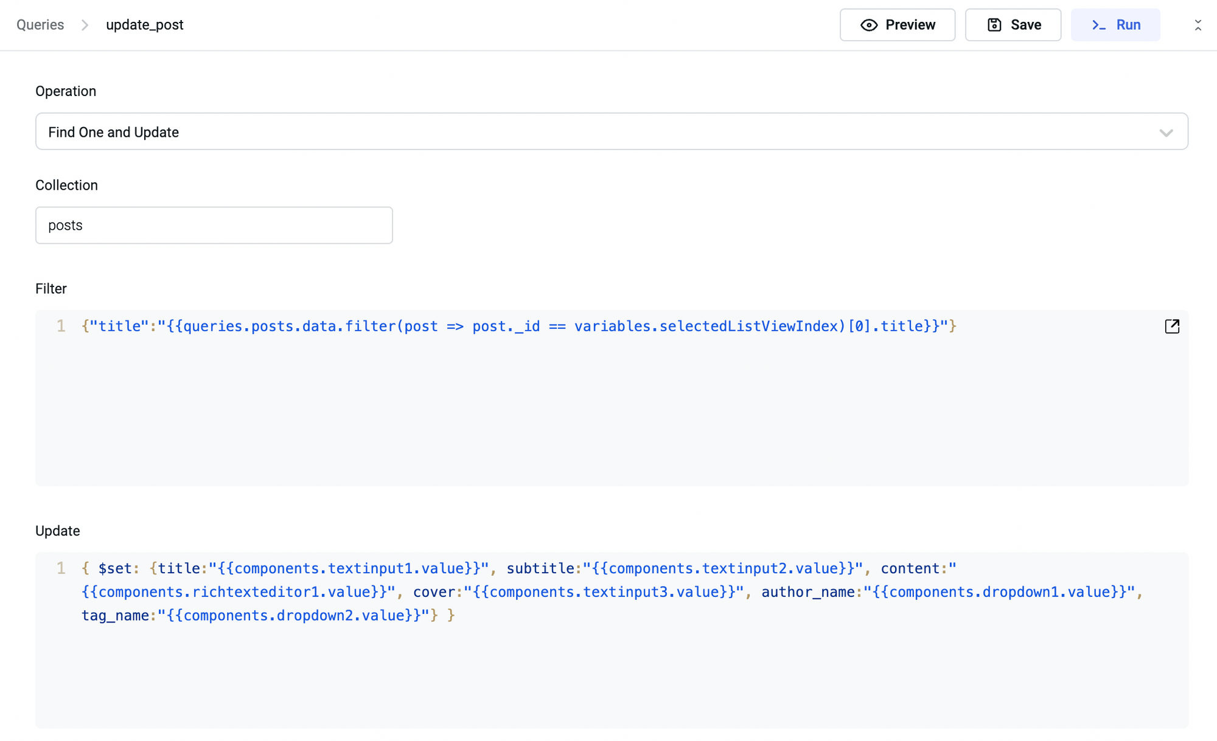Image resolution: width=1217 pixels, height=741 pixels.
Task: Place cursor on $set in Update code
Action: (115, 568)
